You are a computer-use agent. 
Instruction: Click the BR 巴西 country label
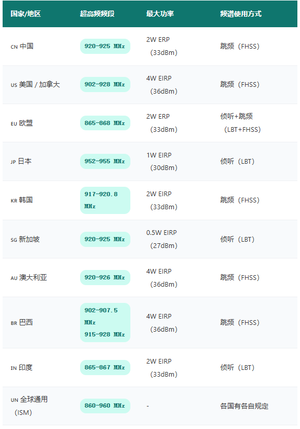click(x=21, y=323)
